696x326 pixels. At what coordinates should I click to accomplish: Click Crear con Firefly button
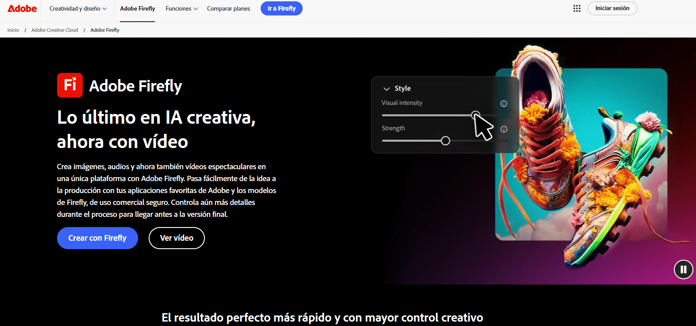97,238
